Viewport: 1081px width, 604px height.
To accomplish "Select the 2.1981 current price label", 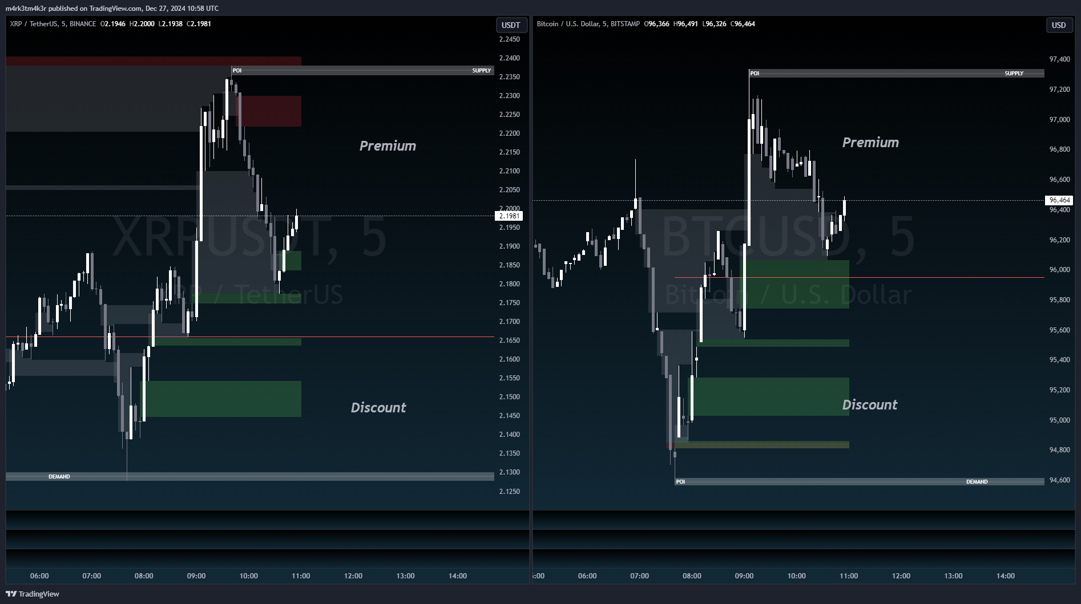I will (509, 216).
